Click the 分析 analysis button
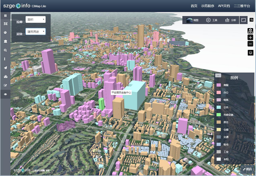256x176 pixels. pyautogui.click(x=231, y=20)
